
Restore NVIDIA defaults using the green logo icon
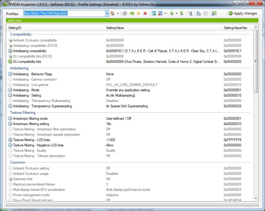132,13
